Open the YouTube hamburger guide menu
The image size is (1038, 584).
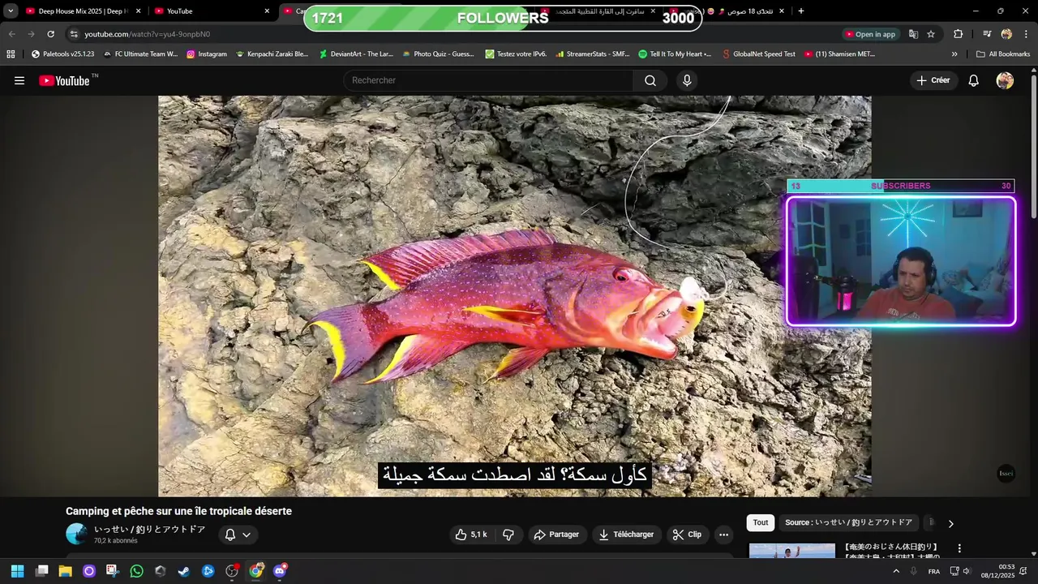[x=19, y=80]
